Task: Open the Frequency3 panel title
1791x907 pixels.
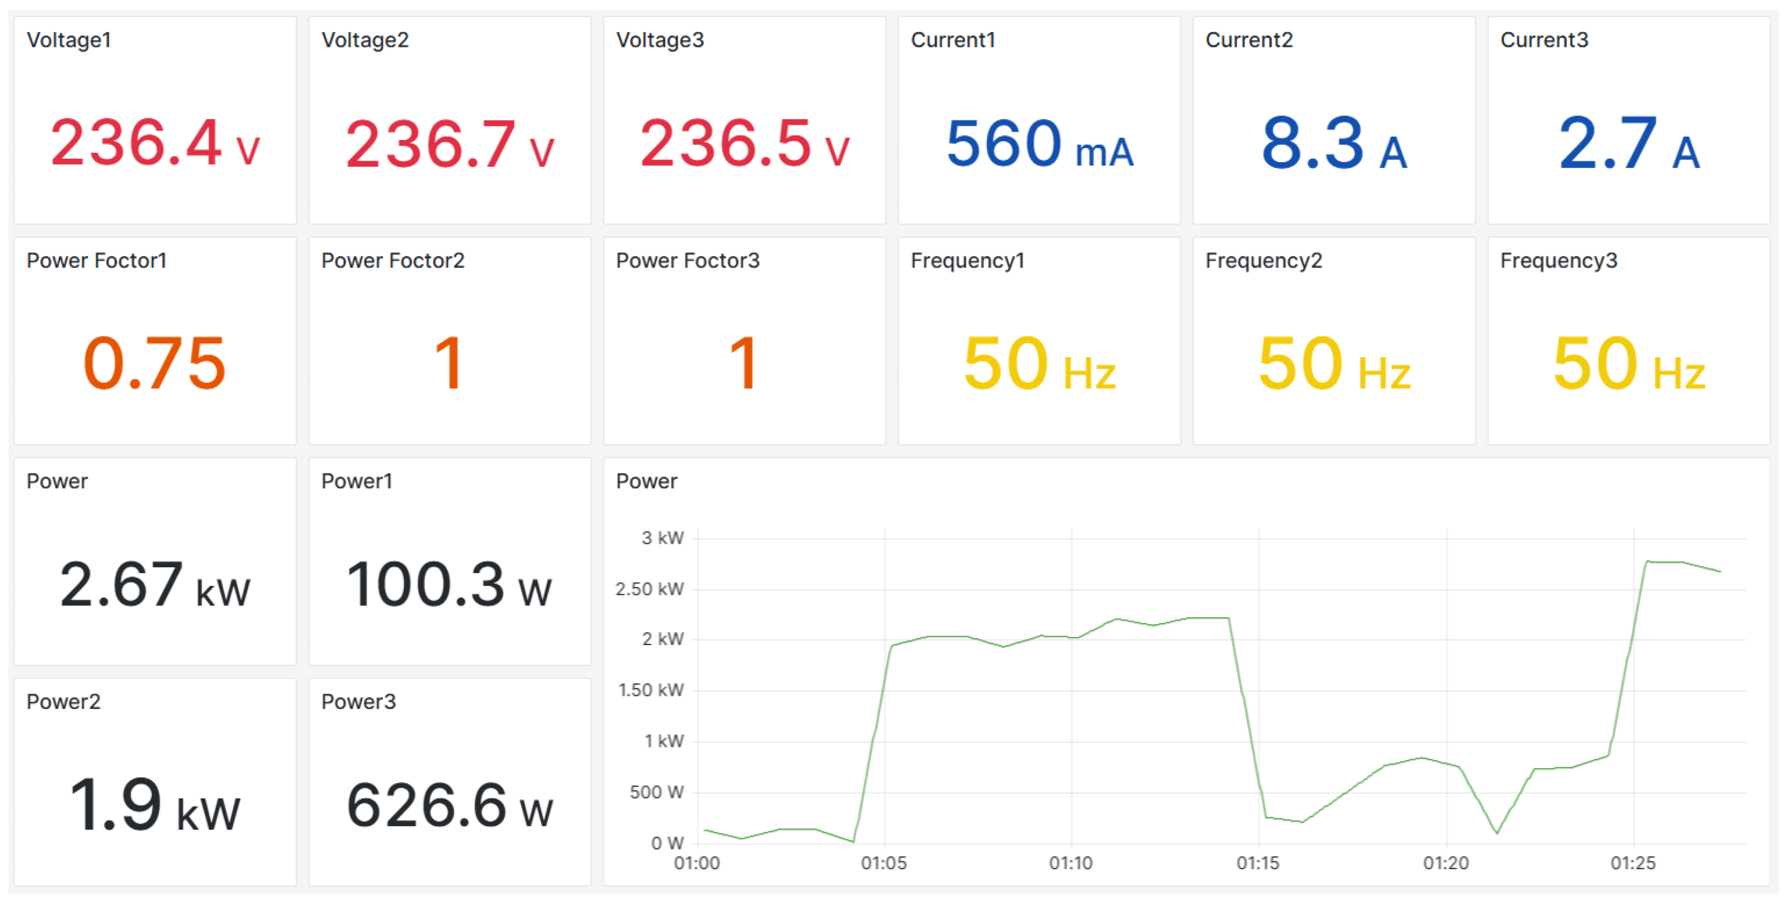Action: 1559,261
